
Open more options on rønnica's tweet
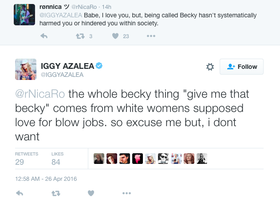point(151,36)
